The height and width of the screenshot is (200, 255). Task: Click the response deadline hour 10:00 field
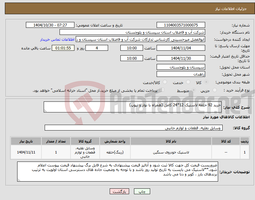point(132,48)
